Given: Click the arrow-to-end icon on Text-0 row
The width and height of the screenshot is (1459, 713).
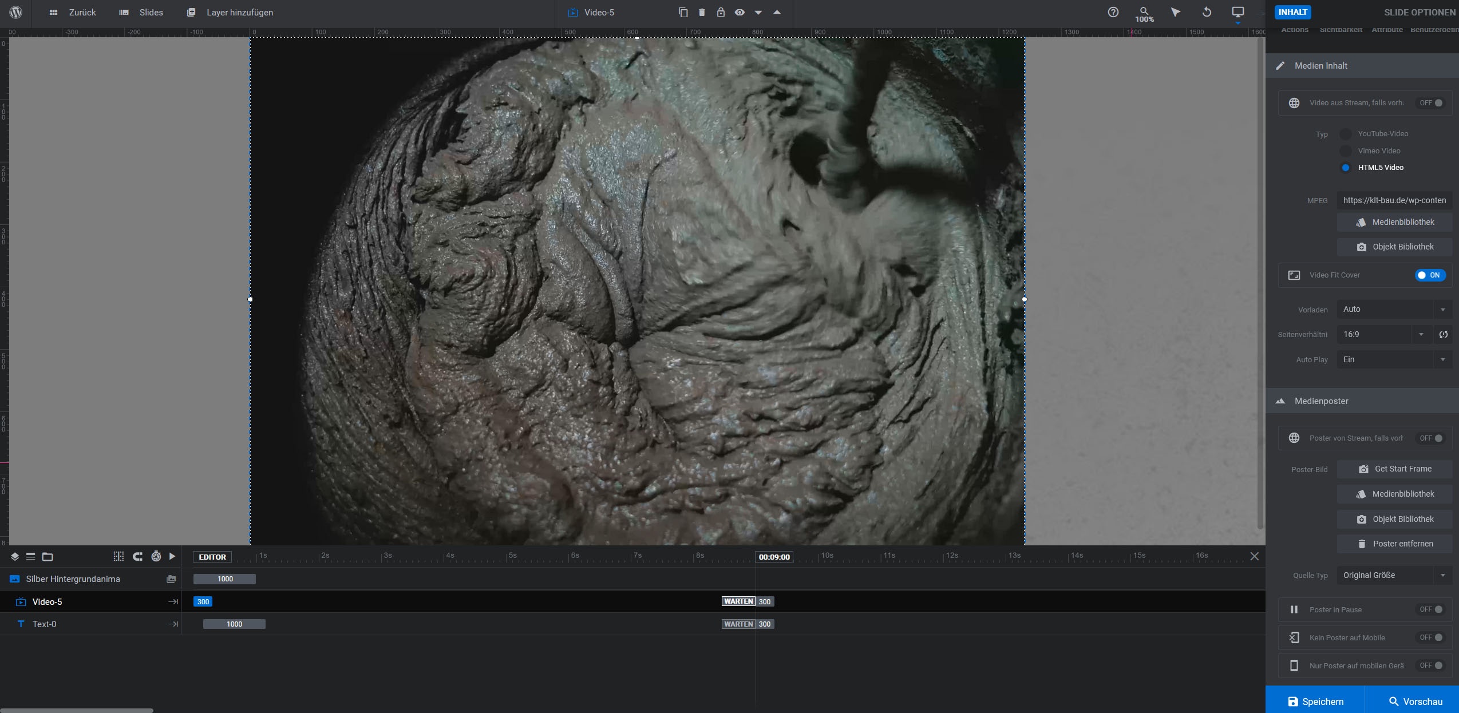Looking at the screenshot, I should 173,624.
